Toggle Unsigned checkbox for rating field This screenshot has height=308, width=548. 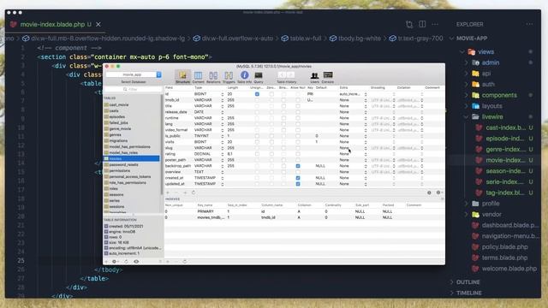pos(257,154)
